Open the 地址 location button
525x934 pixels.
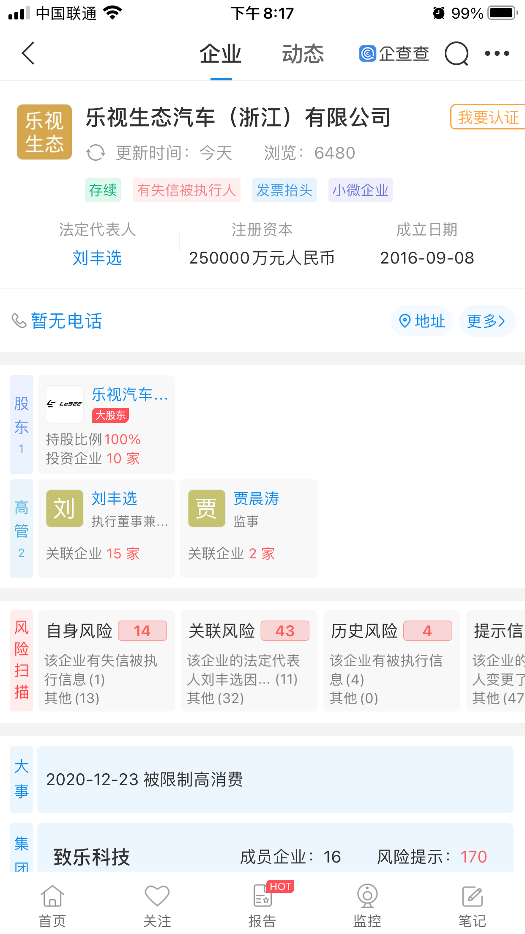pyautogui.click(x=422, y=321)
